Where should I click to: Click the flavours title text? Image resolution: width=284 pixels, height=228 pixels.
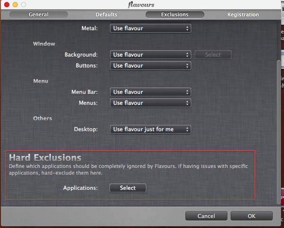pyautogui.click(x=141, y=5)
